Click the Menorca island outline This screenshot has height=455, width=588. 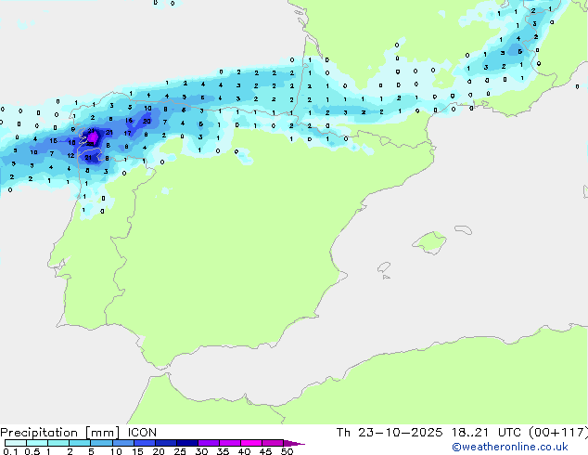click(464, 229)
